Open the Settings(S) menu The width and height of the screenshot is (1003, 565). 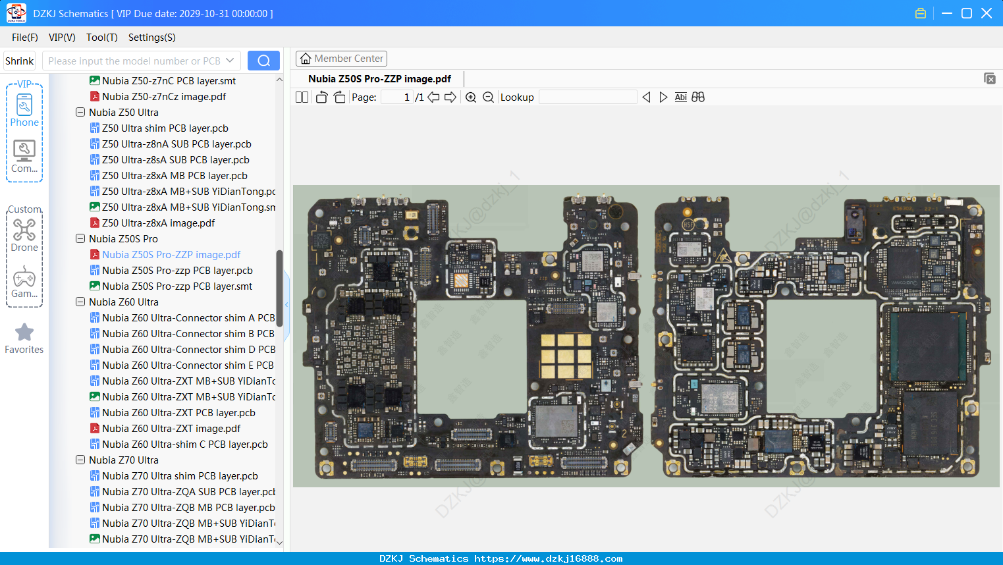coord(152,37)
